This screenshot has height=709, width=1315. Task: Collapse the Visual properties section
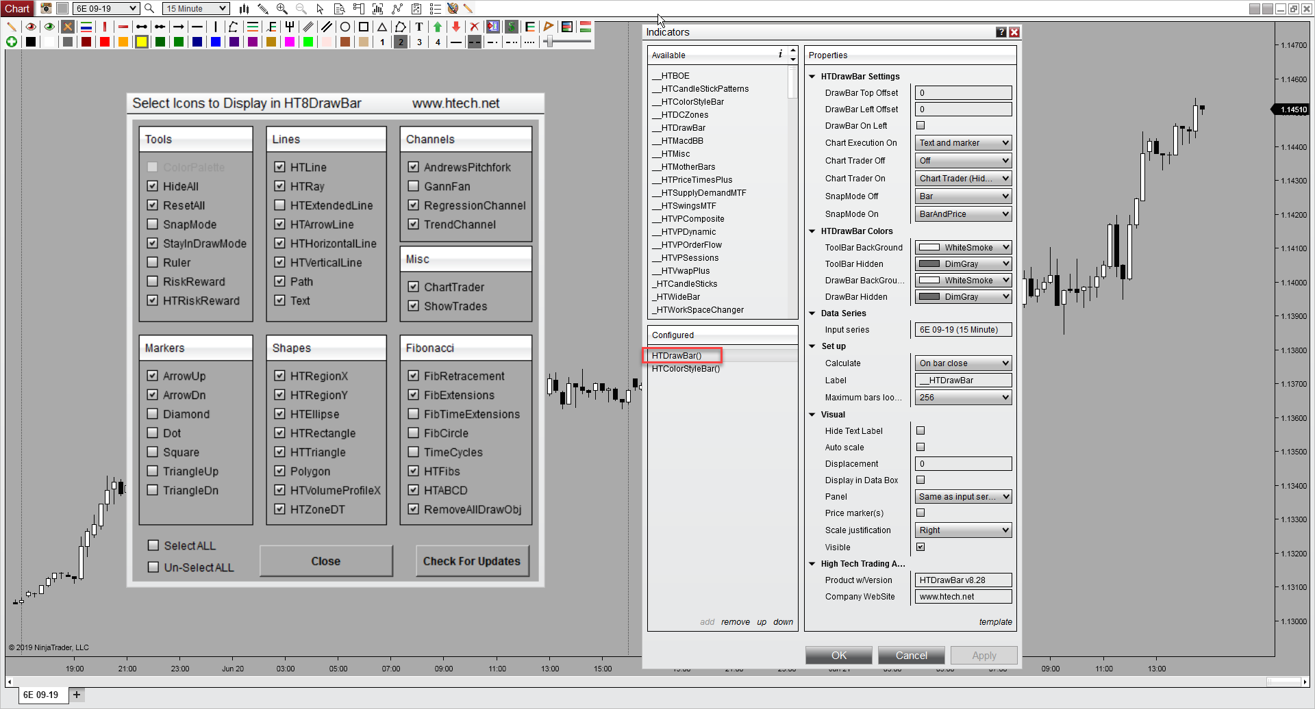tap(812, 415)
